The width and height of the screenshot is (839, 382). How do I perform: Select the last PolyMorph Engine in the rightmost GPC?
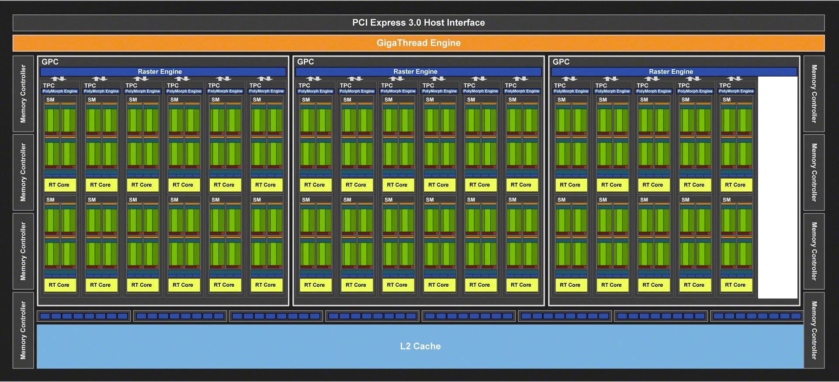736,91
